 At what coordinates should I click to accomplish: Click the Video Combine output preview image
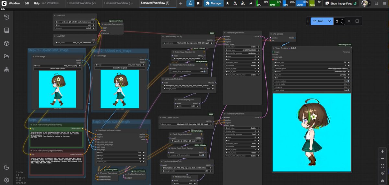click(312, 133)
